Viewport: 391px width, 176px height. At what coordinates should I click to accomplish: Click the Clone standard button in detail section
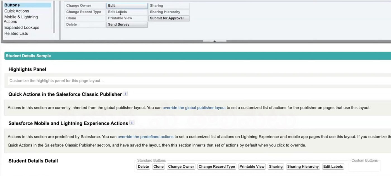[158, 167]
